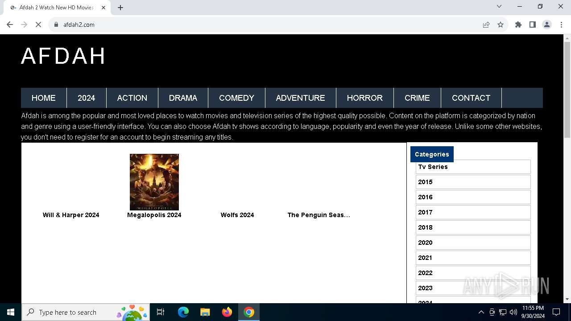Open the CRIME genre menu

(417, 98)
